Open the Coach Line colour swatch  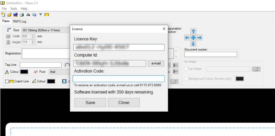[51, 81]
